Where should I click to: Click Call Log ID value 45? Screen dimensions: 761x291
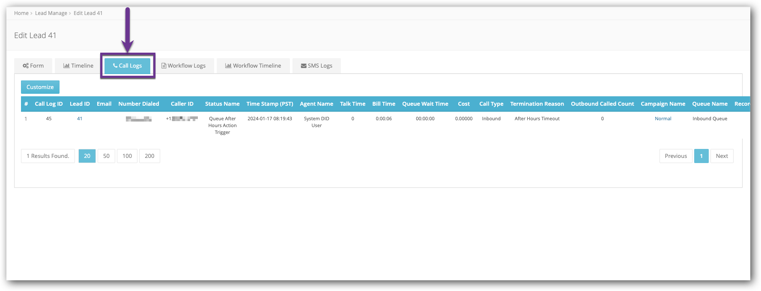49,119
